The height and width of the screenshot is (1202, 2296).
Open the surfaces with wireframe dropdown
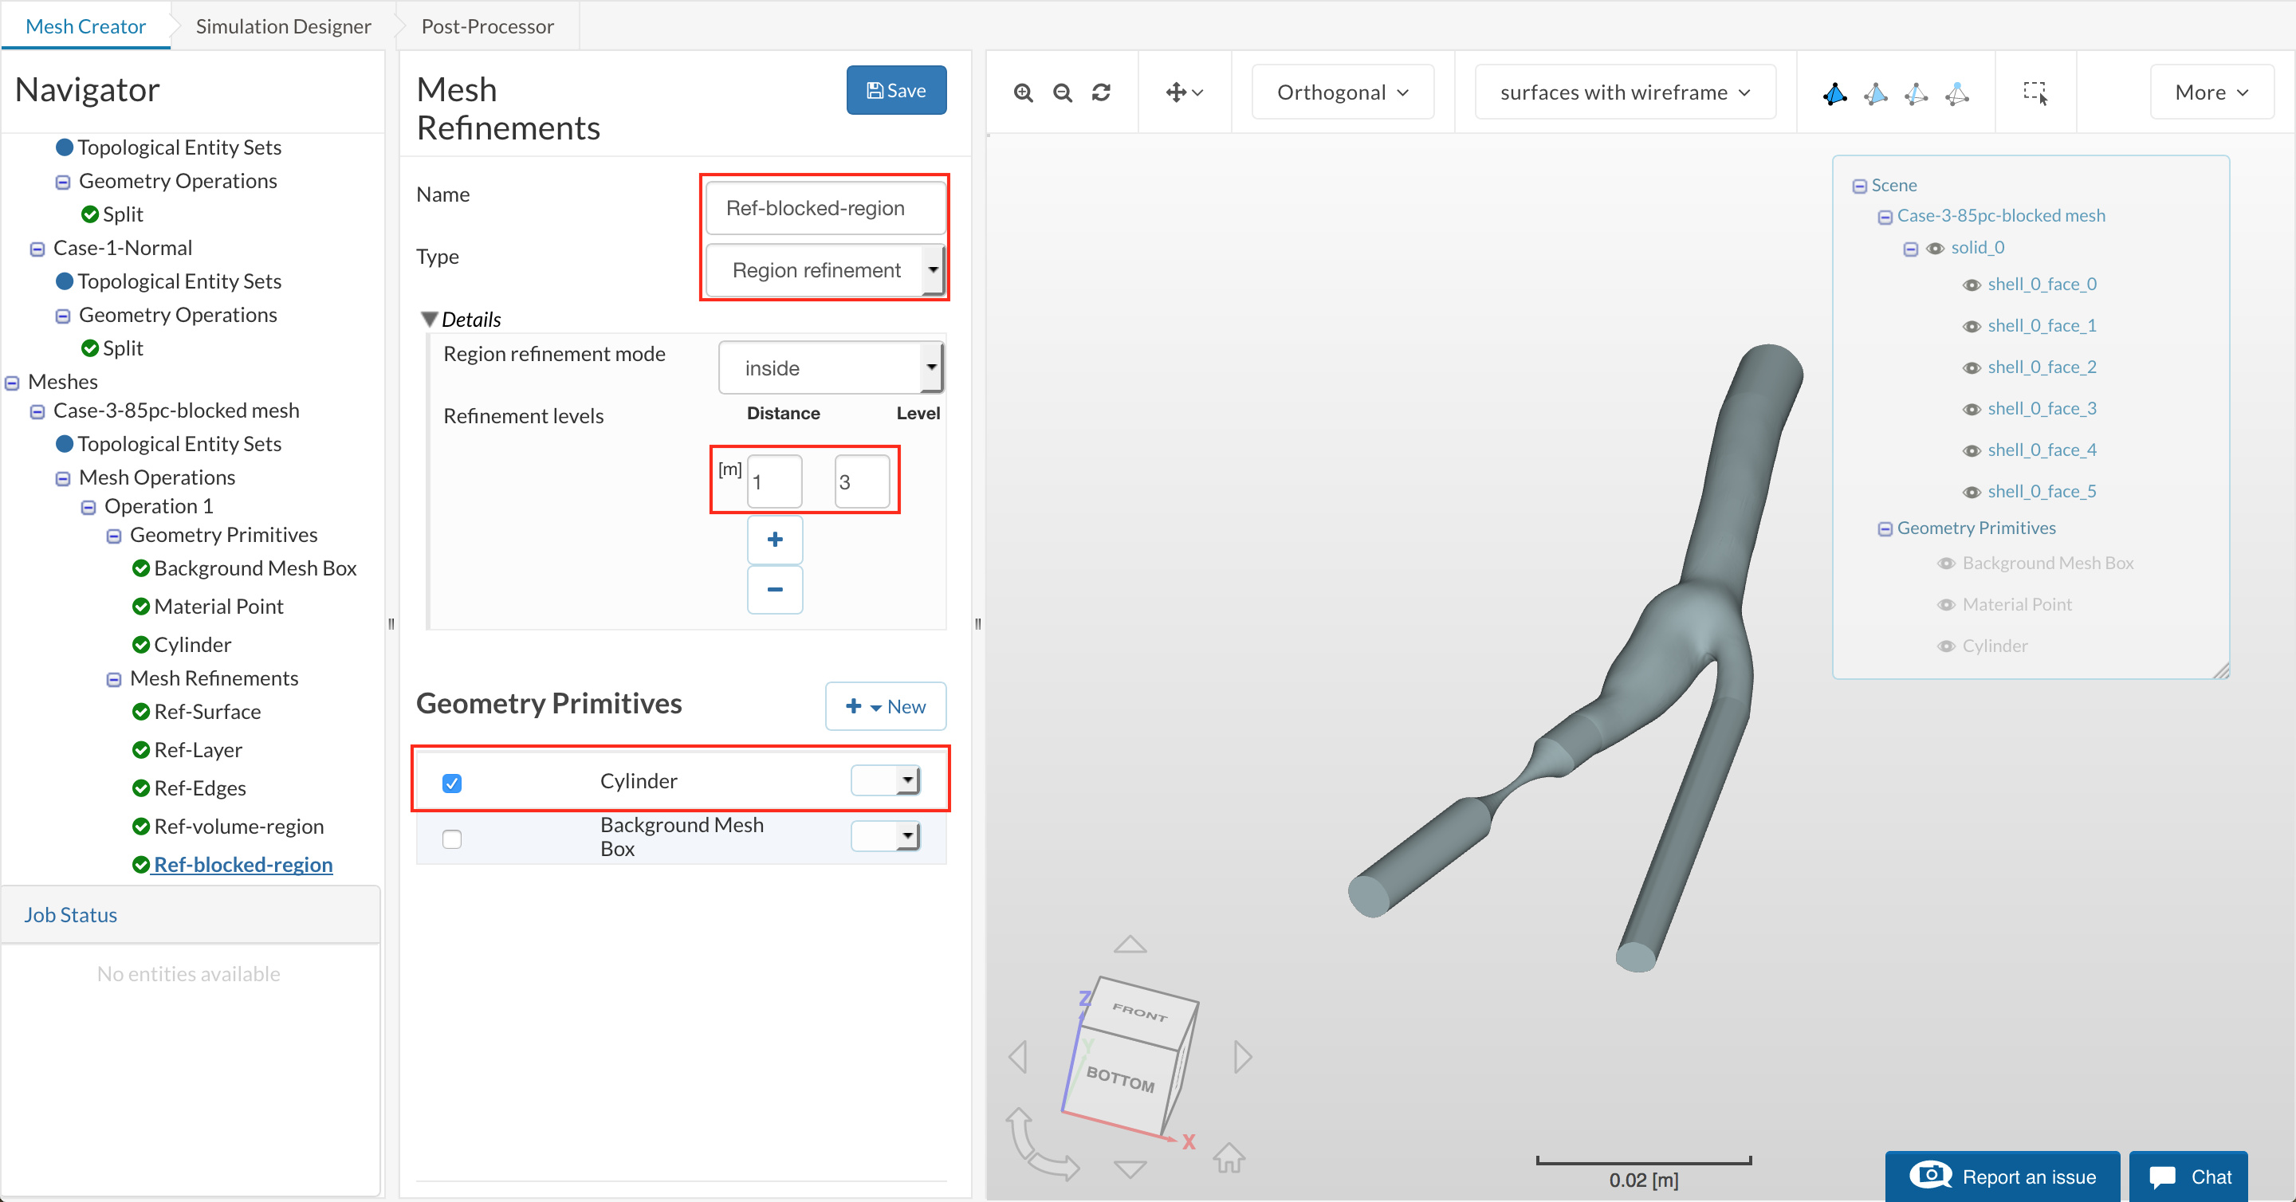pyautogui.click(x=1624, y=92)
